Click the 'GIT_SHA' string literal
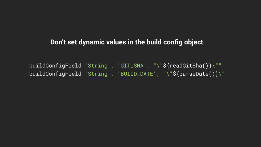Image resolution: width=261 pixels, height=147 pixels. coord(132,66)
